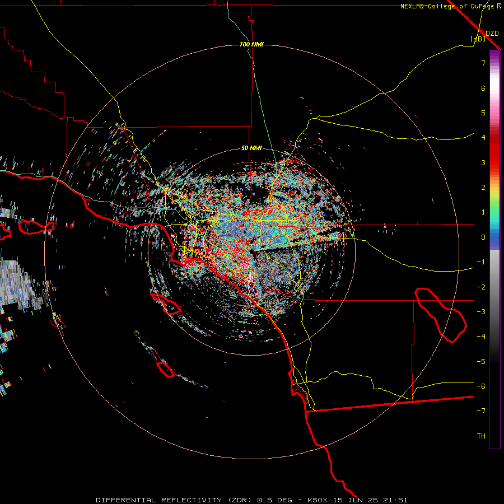The image size is (504, 504).
Task: Click the 3 dB value on color scale
Action: 483,162
